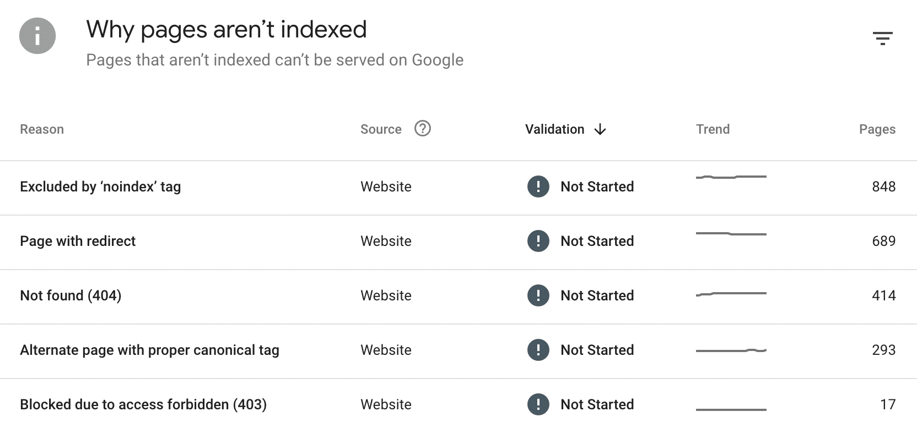Click the info icon beside the heading
Image resolution: width=917 pixels, height=428 pixels.
click(37, 36)
